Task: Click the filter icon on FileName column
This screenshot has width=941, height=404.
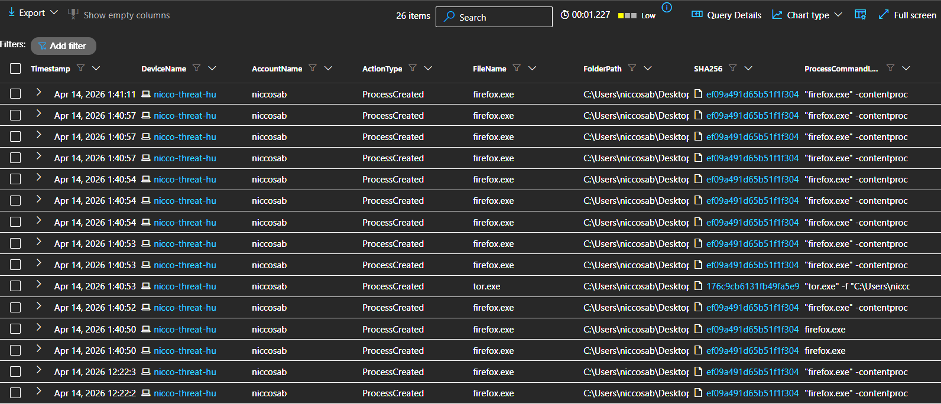Action: click(517, 69)
